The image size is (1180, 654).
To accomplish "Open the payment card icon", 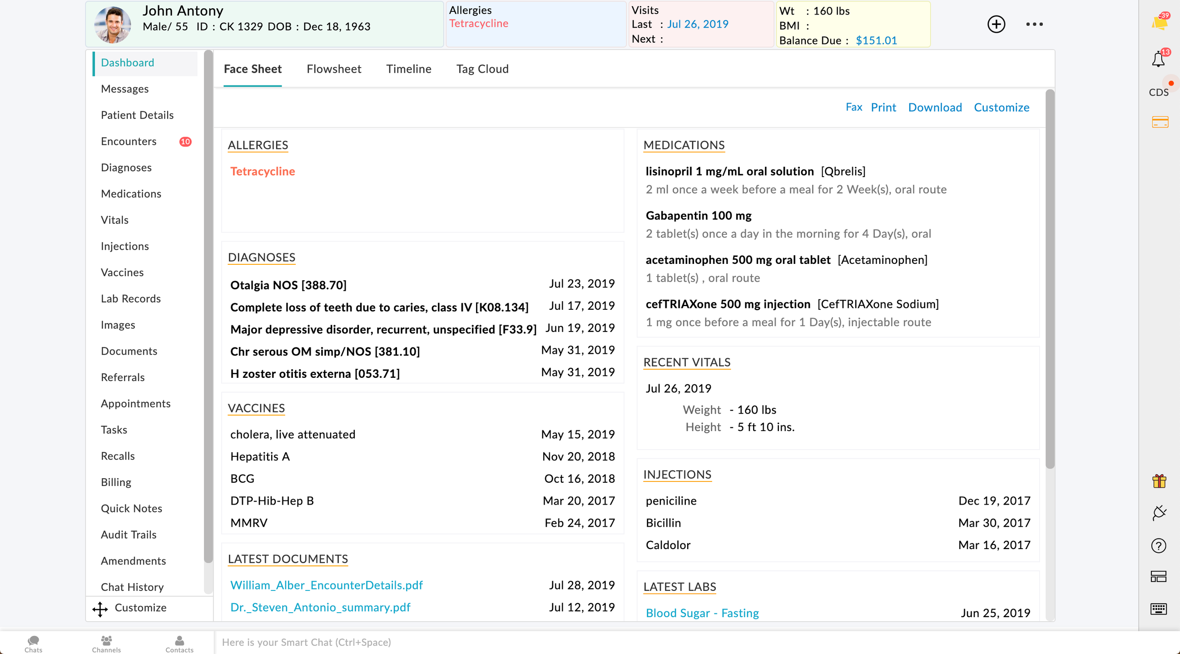I will [1160, 122].
